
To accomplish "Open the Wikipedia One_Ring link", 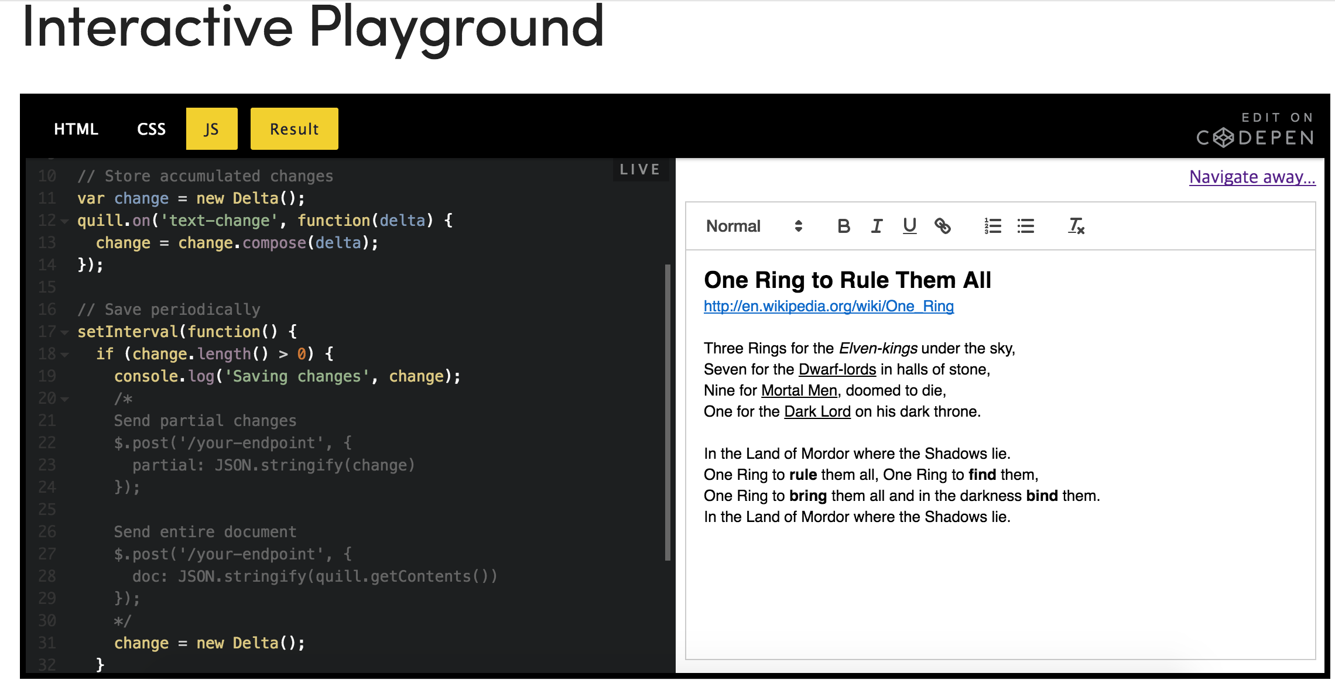I will coord(829,306).
